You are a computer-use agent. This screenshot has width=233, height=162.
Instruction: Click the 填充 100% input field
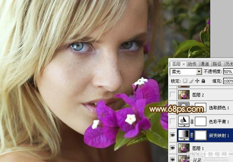pos(228,81)
